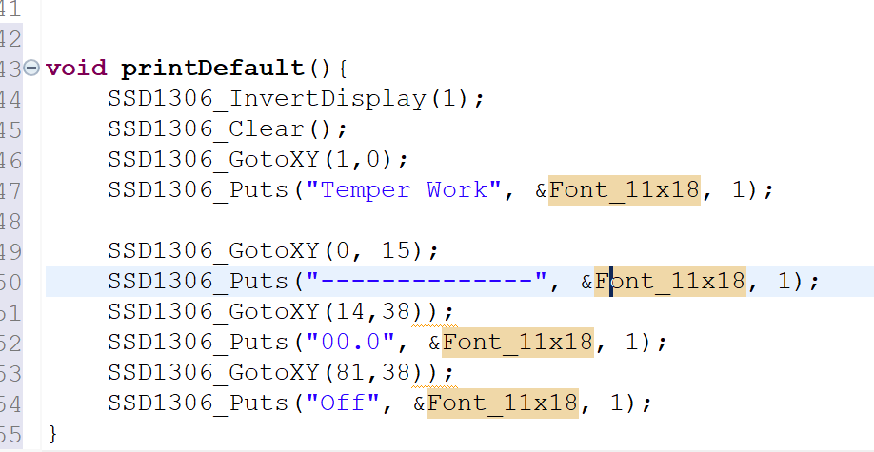874x452 pixels.
Task: Click the void keyword
Action: tap(76, 68)
